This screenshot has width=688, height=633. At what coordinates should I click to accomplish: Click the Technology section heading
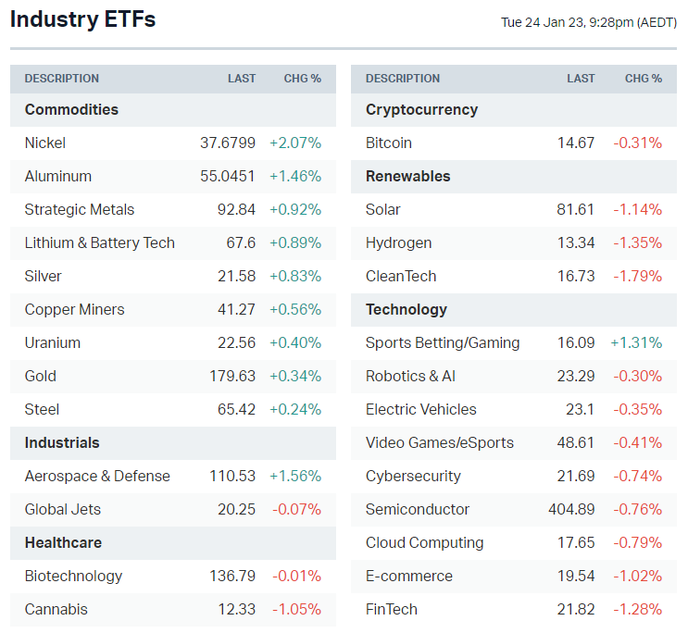407,309
